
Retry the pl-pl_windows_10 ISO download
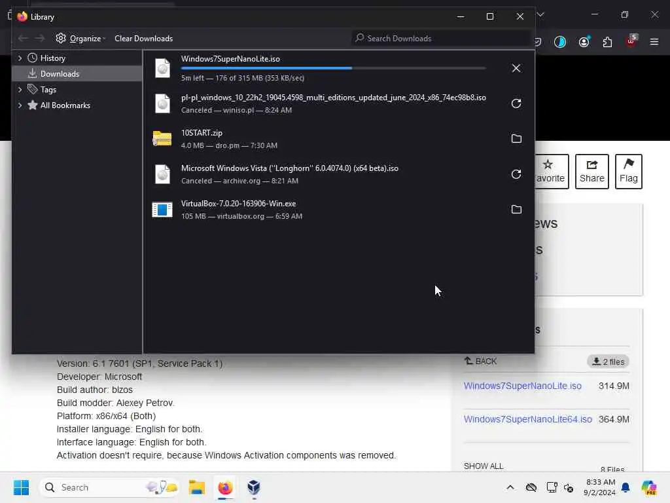coord(516,103)
